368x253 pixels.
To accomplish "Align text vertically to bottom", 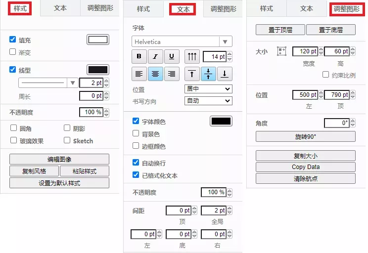I will coord(225,74).
